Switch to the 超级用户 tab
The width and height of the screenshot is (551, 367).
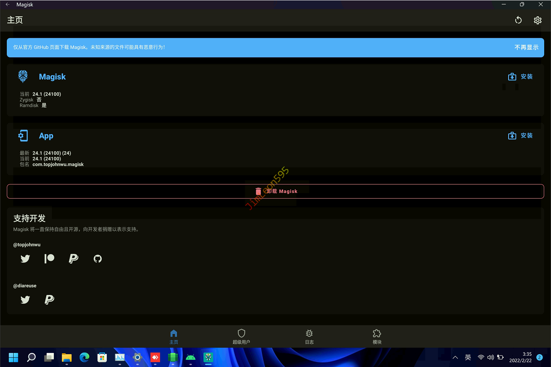[x=241, y=336]
